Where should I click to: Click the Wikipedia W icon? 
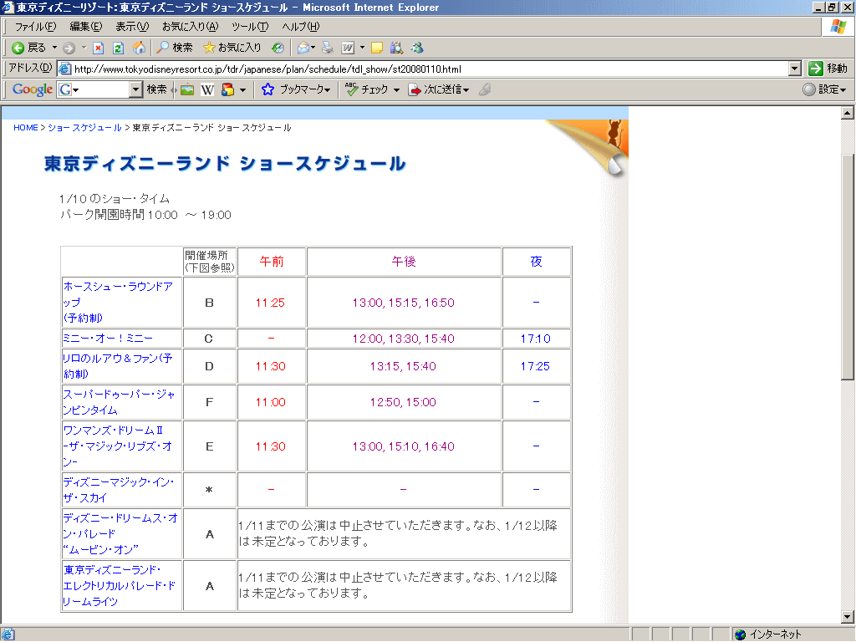pyautogui.click(x=207, y=89)
